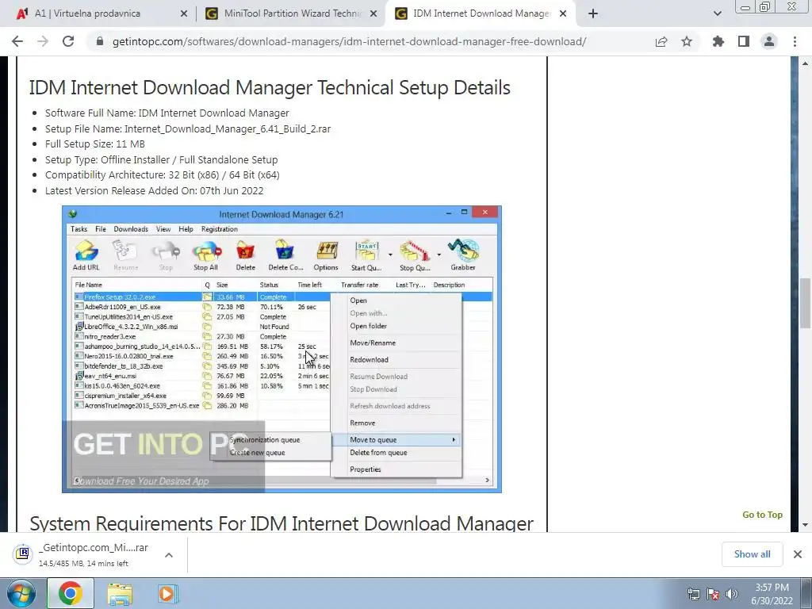Open the Windows Start menu
This screenshot has width=812, height=609.
tap(21, 593)
